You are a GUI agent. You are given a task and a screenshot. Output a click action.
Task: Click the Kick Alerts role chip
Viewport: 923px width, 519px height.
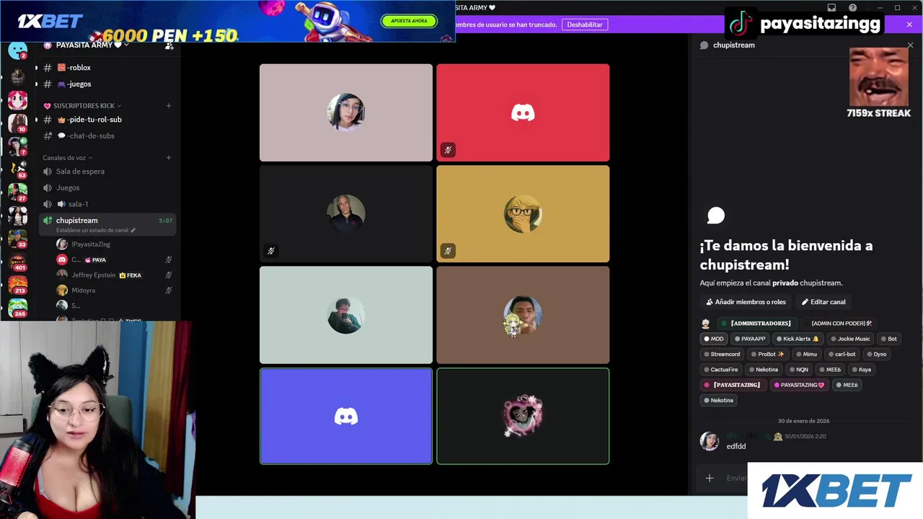tap(798, 339)
